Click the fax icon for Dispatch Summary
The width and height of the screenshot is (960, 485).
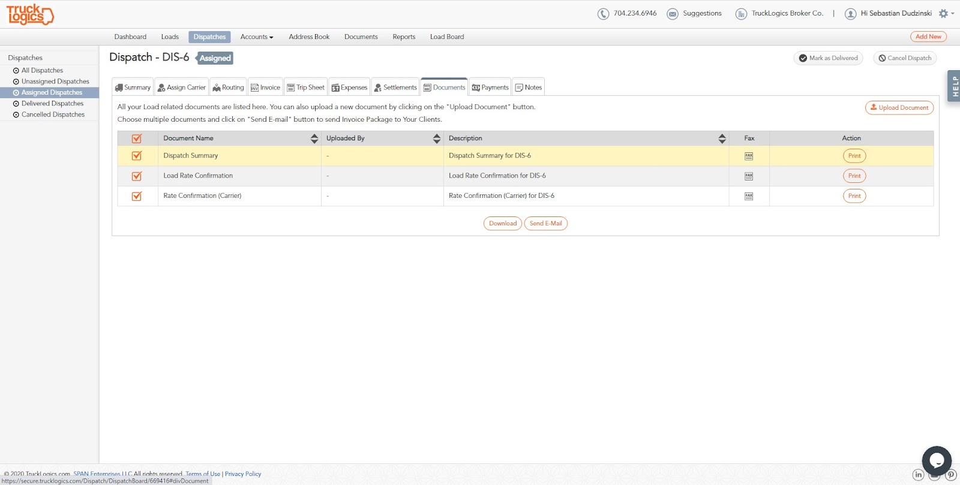[749, 156]
